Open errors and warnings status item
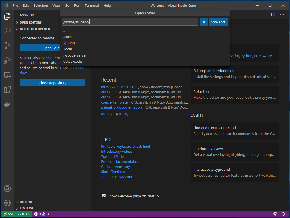Viewport: 290px width, 218px height. point(41,214)
